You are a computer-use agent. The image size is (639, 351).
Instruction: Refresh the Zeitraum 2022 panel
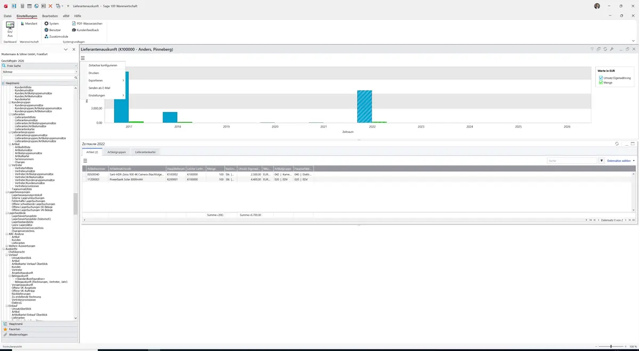pyautogui.click(x=617, y=144)
